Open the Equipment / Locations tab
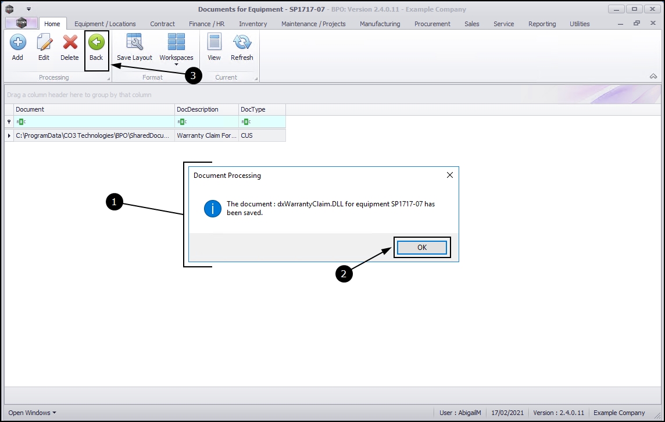The height and width of the screenshot is (422, 665). coord(105,24)
